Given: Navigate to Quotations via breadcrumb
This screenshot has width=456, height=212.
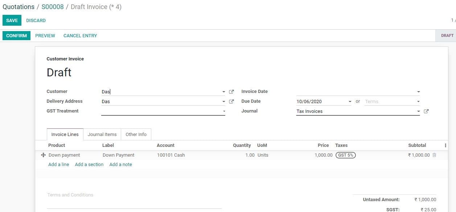Looking at the screenshot, I should point(18,7).
